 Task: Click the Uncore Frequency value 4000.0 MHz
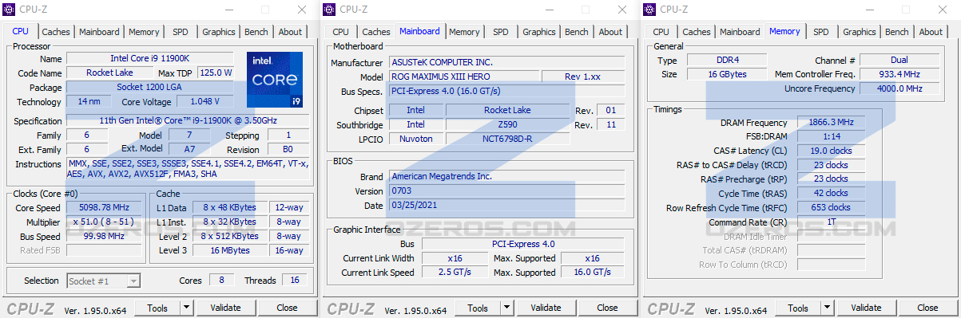click(899, 88)
